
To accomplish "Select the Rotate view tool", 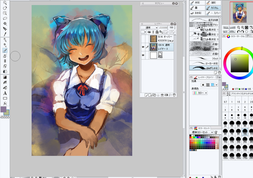I will coord(5,8).
